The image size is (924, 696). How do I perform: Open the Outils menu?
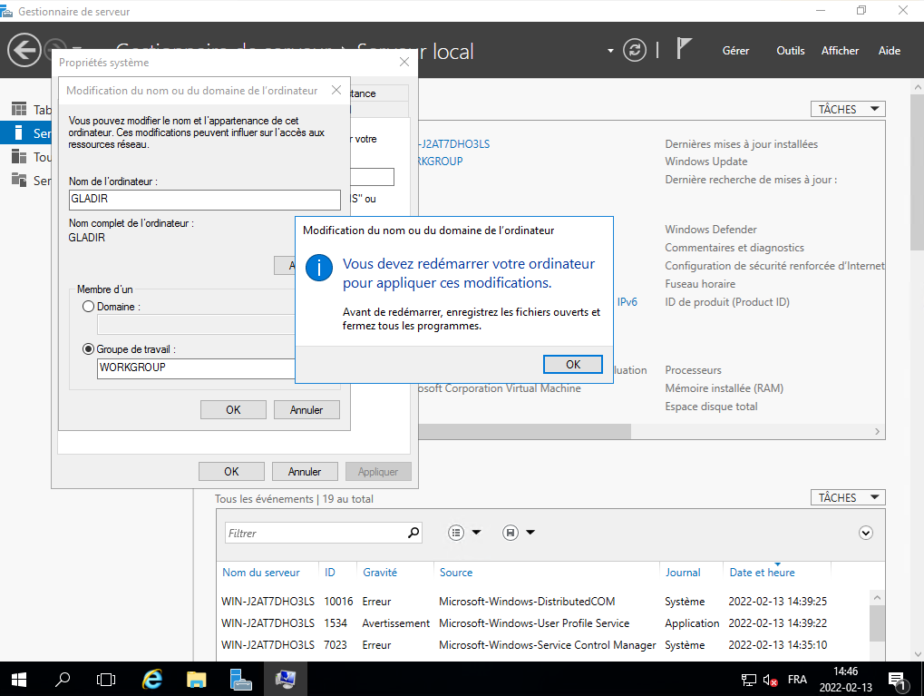click(x=790, y=51)
